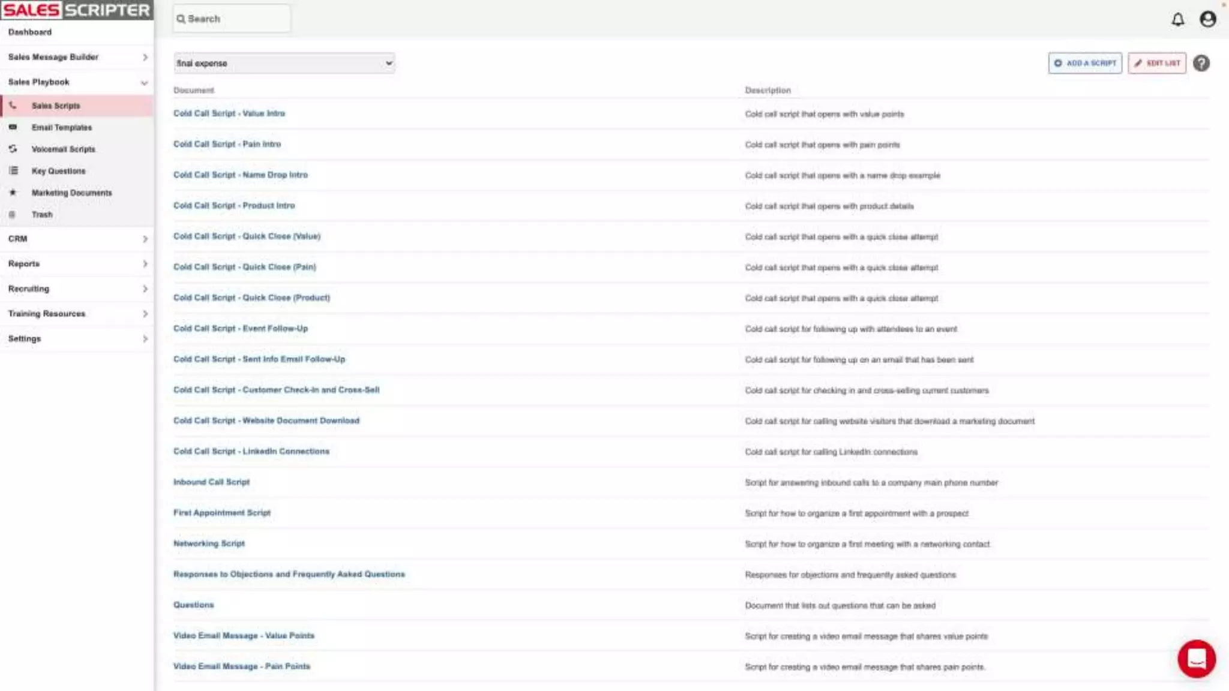Open Customer Check-In and Cross-Sell script
This screenshot has width=1229, height=691.
[x=277, y=390]
